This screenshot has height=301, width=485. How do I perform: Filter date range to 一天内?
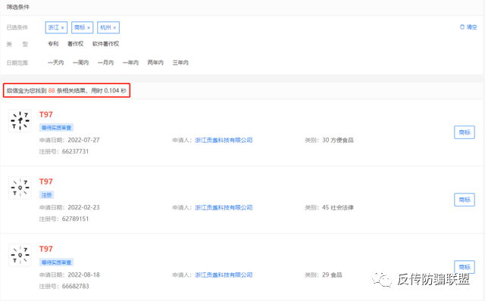click(55, 63)
